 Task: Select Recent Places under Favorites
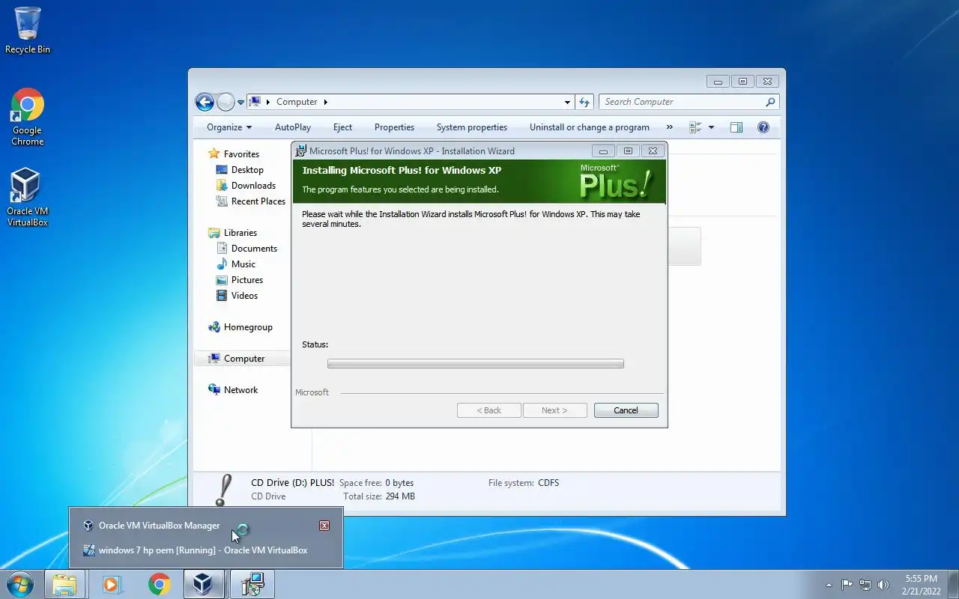coord(251,201)
